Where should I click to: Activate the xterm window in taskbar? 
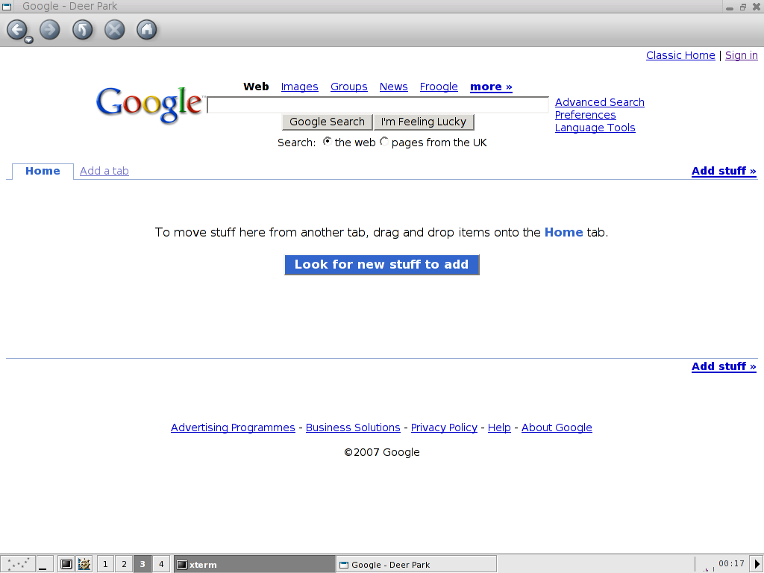tap(254, 564)
